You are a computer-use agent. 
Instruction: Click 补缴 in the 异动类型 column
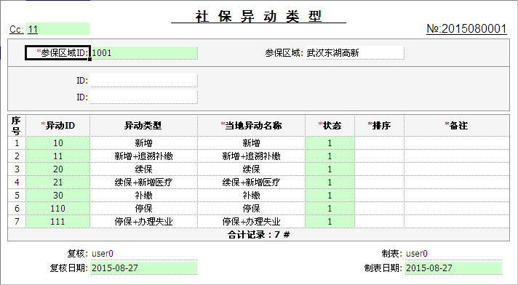point(143,195)
